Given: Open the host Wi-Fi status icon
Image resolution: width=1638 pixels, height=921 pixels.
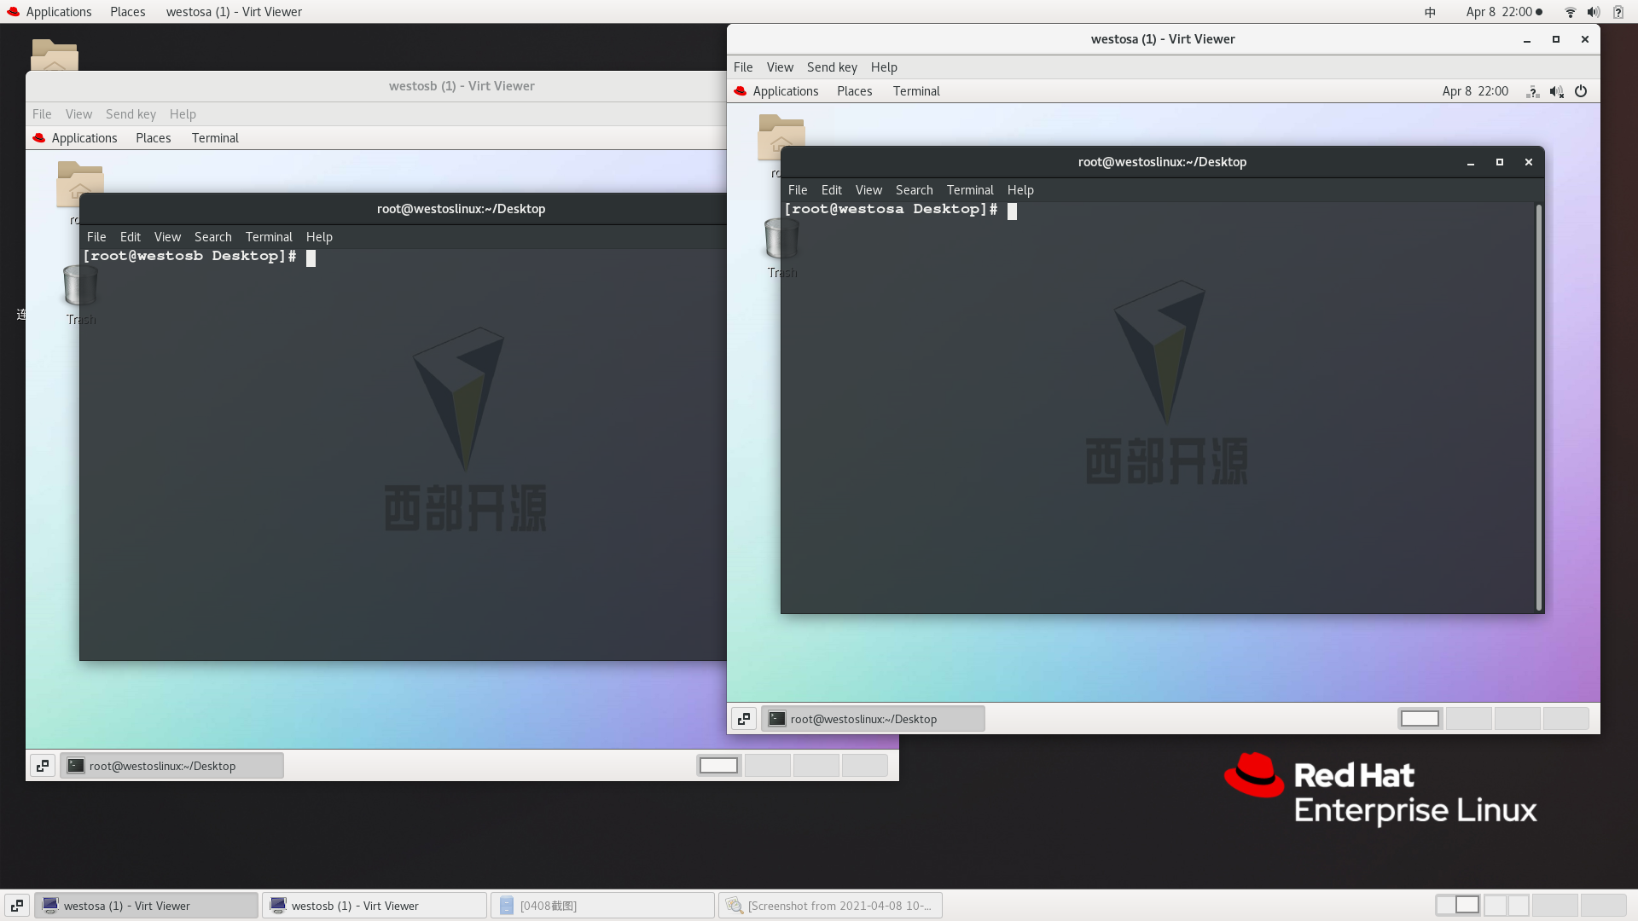Looking at the screenshot, I should (x=1570, y=12).
